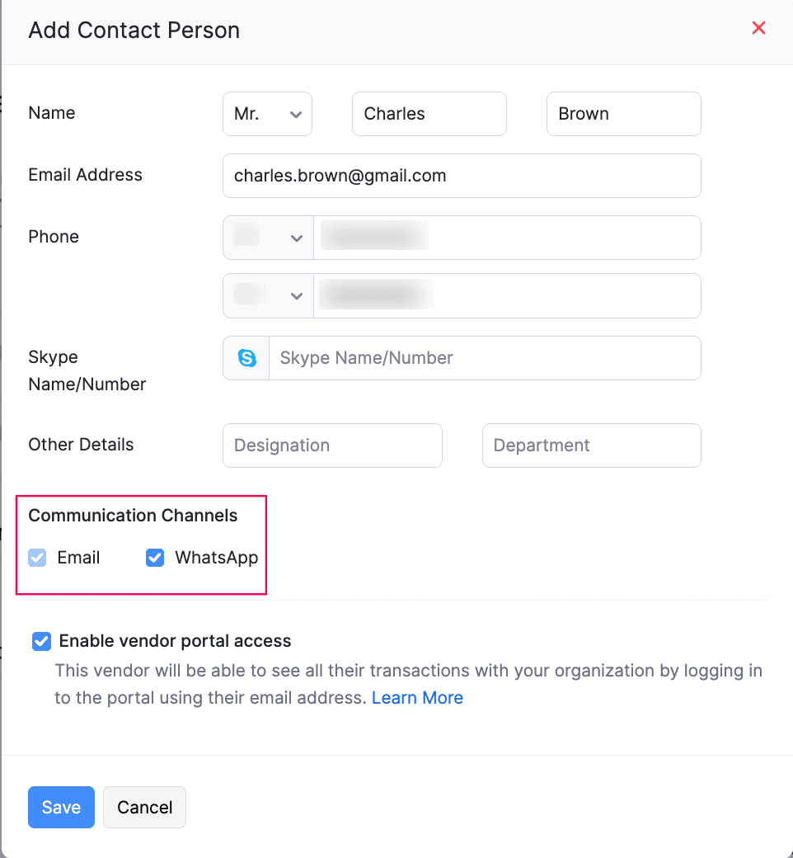Click the Add Contact Person dialog title
The image size is (793, 858).
point(134,30)
